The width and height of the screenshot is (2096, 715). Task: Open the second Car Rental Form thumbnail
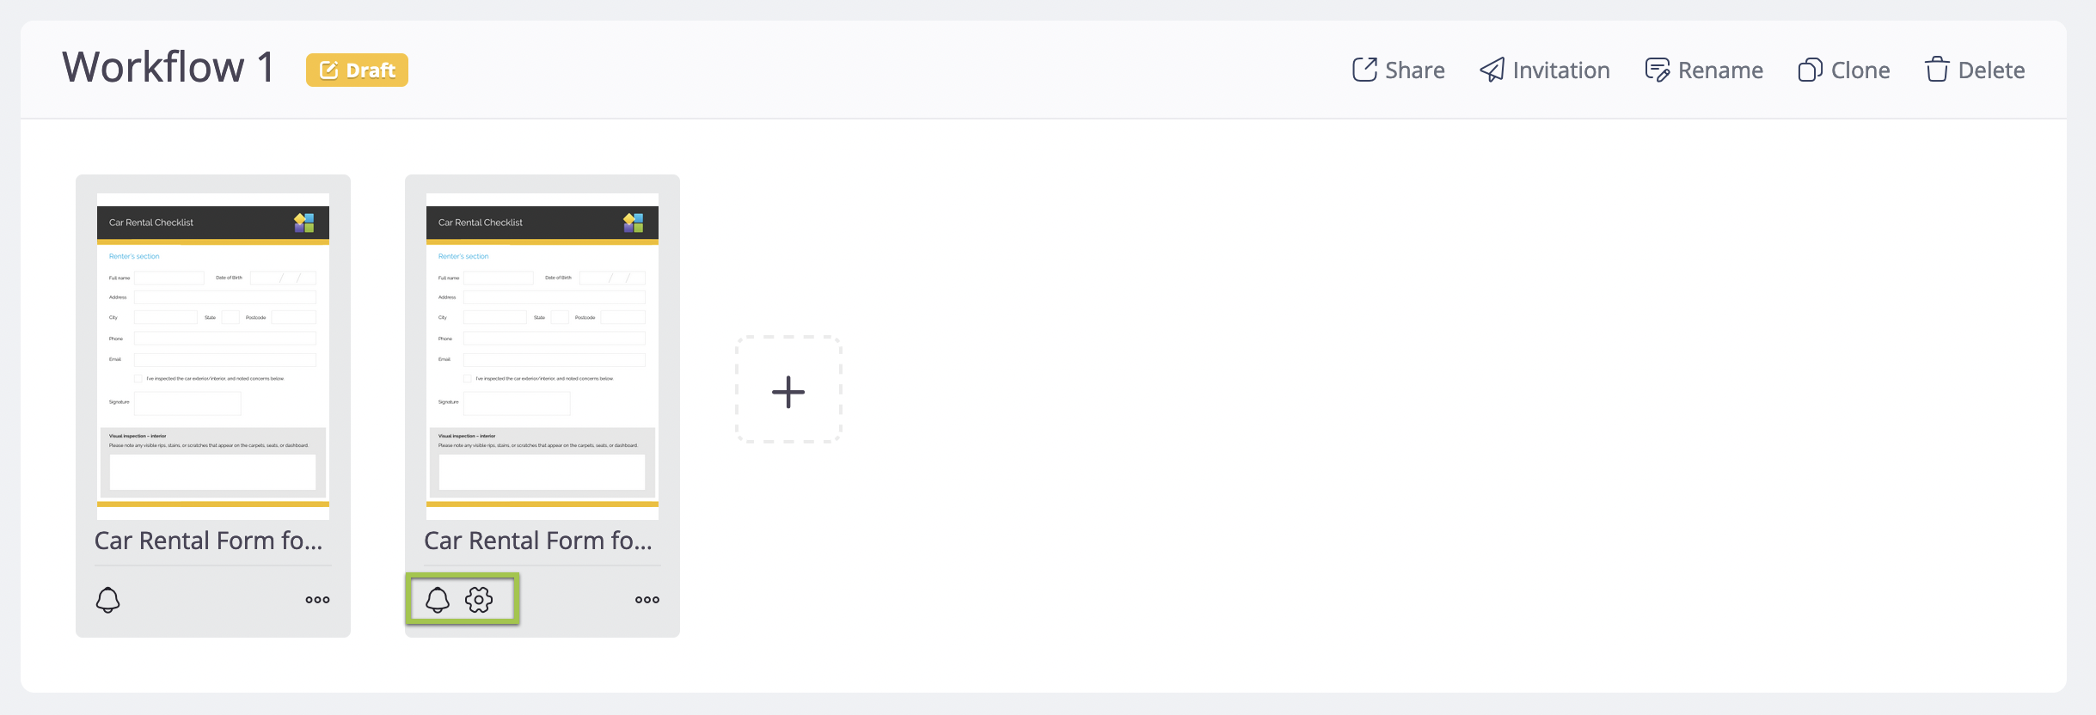point(542,356)
